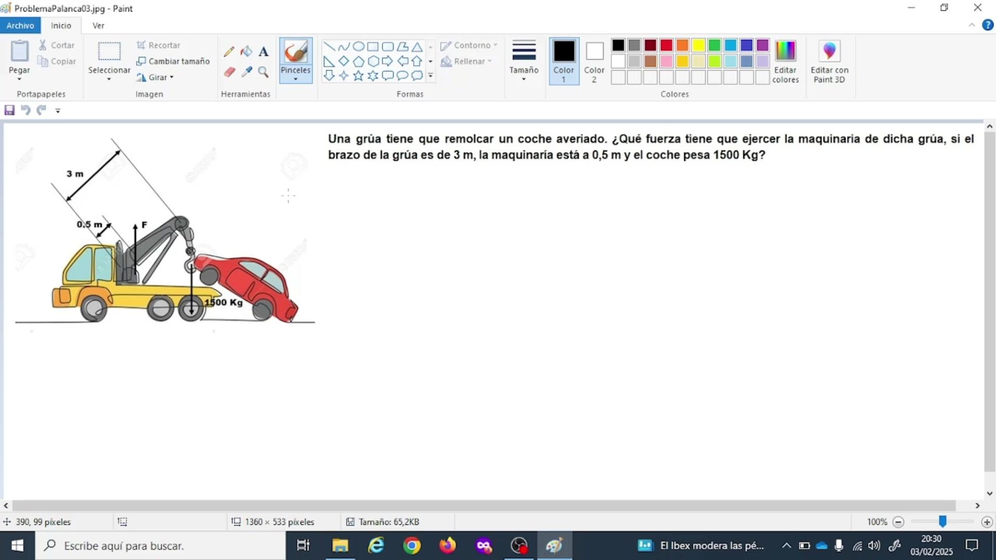Viewport: 996px width, 560px height.
Task: Click the Cambiar tamaño button
Action: pyautogui.click(x=173, y=61)
